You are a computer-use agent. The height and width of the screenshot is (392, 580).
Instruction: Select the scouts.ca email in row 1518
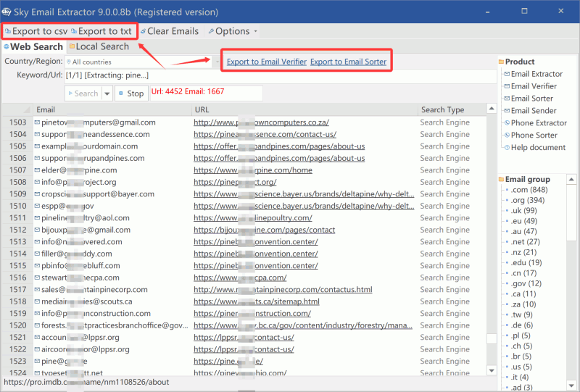tap(86, 301)
